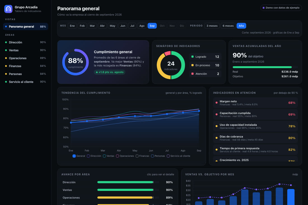Click the 'Demo con datos de ejemplo' badge
The width and height of the screenshot is (308, 205).
coord(281,8)
